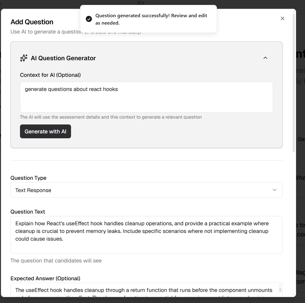Screen dimensions: 305x303
Task: Open the Question Type dropdown showing Text Response
Action: 146,190
